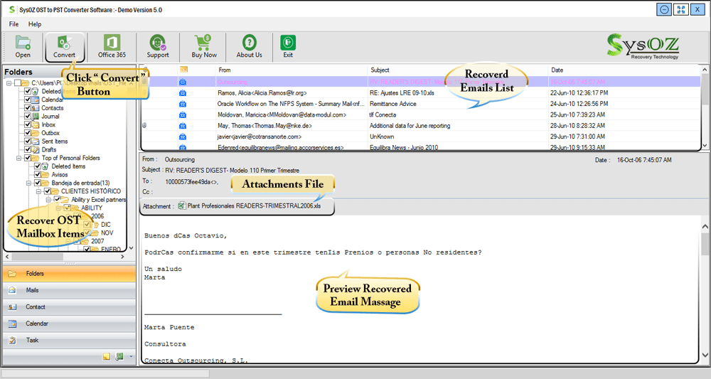Screen dimensions: 711x379
Task: Switch to the Mails pane button
Action: pos(70,290)
